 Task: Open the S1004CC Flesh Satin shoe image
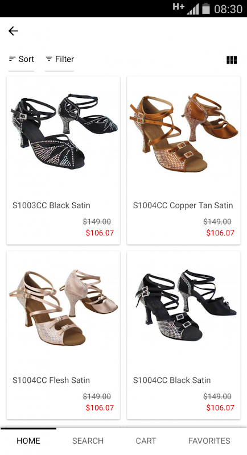(64, 308)
